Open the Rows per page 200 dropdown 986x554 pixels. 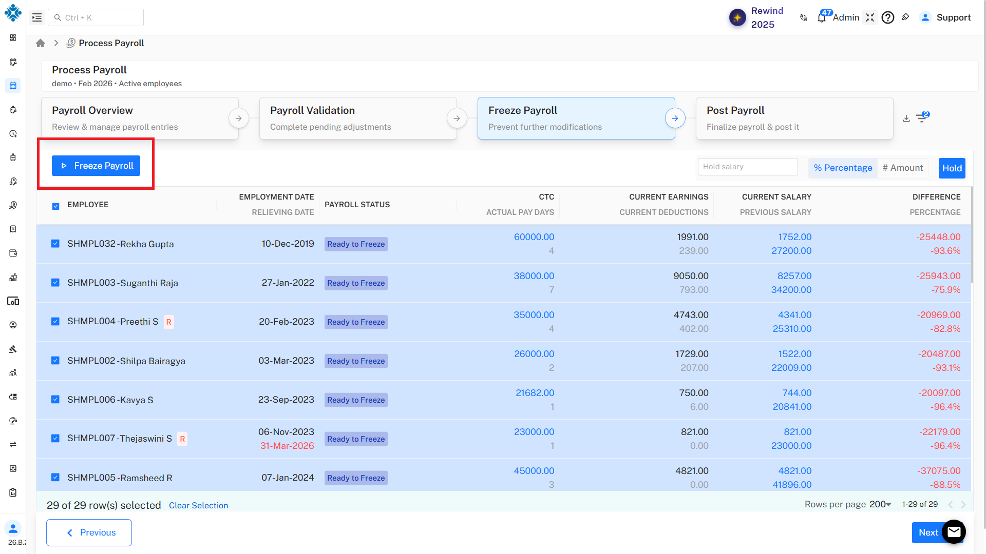pos(880,504)
